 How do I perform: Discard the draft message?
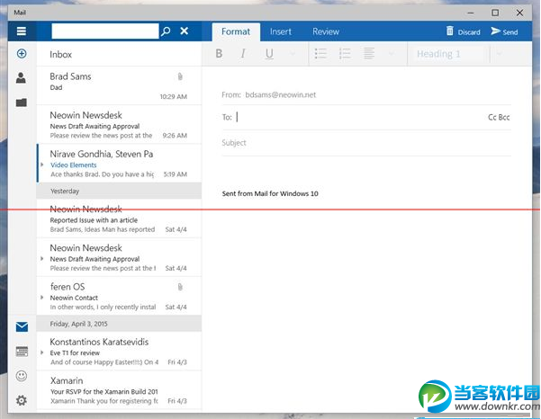pyautogui.click(x=463, y=31)
